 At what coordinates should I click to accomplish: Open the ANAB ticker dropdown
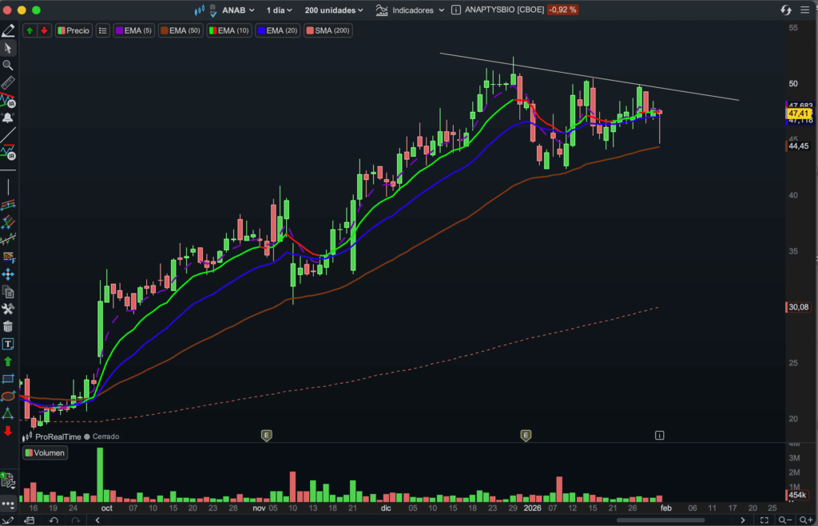coord(236,10)
